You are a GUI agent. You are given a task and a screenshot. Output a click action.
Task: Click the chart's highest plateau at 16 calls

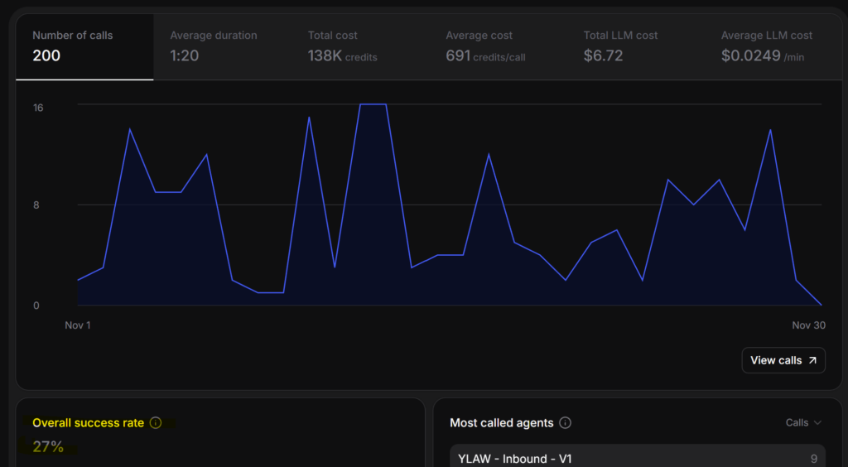[x=373, y=104]
